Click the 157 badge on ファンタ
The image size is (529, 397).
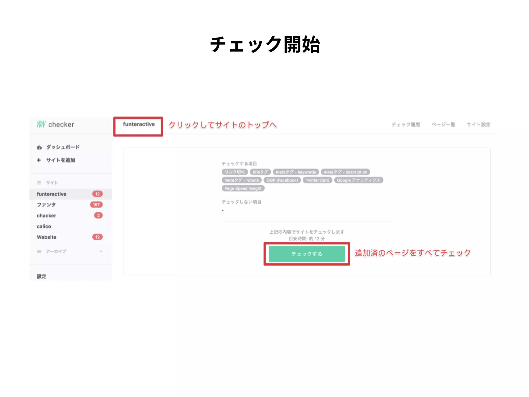[x=96, y=205]
